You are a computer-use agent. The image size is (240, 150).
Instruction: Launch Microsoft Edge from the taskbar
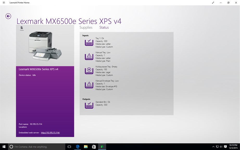pyautogui.click(x=78, y=147)
